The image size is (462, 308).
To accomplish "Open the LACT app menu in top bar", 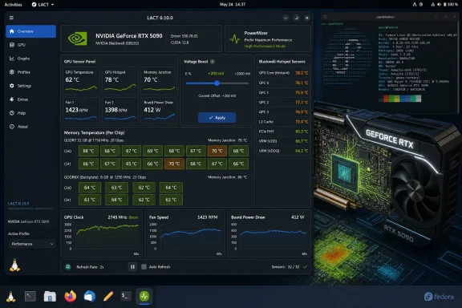I will (x=43, y=5).
